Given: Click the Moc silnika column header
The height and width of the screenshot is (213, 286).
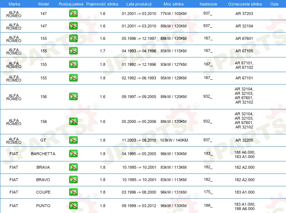Looking at the screenshot, I should click(174, 4).
